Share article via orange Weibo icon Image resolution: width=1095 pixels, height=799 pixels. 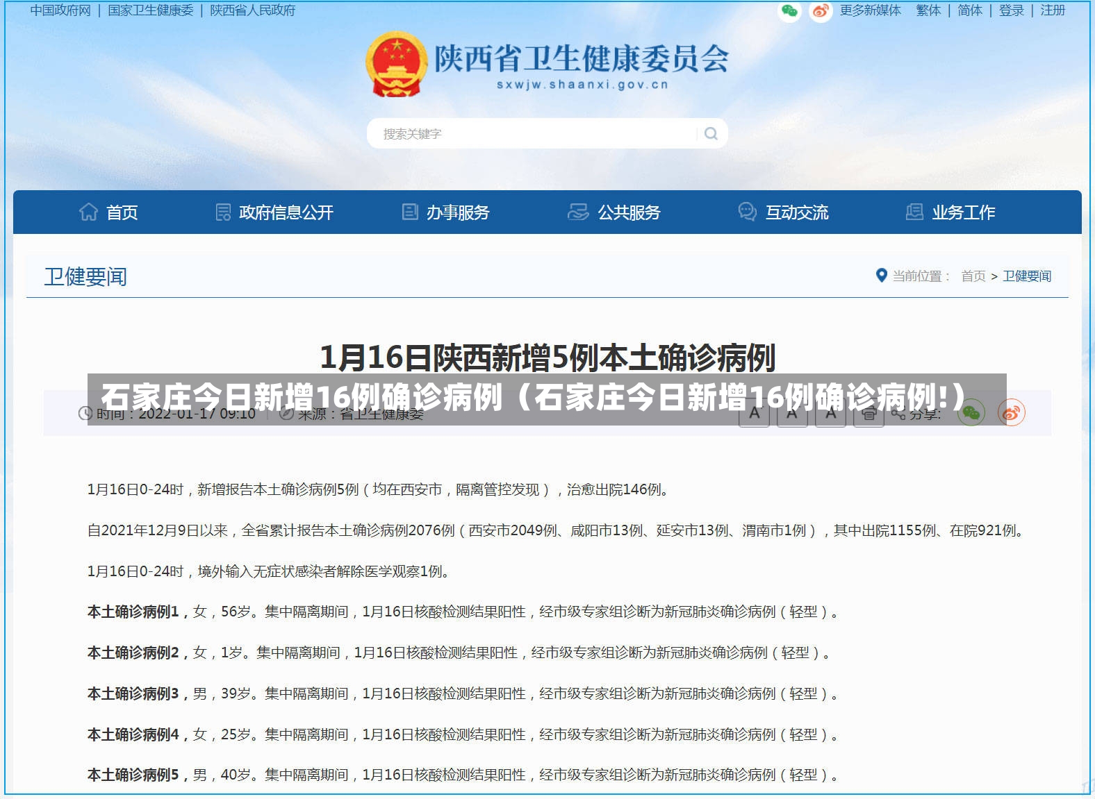coord(1011,413)
